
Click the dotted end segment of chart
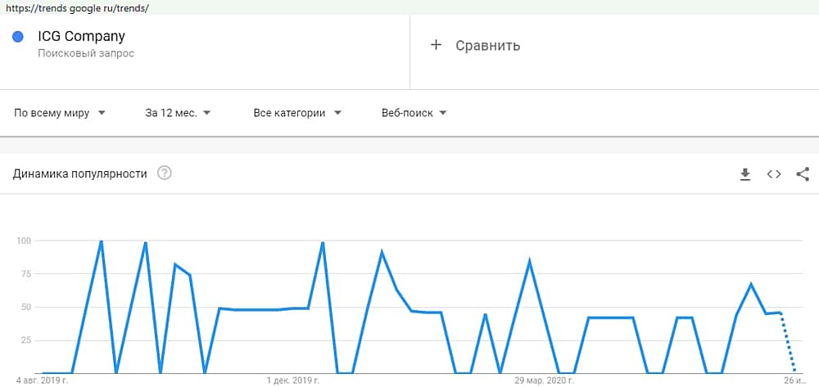(788, 344)
